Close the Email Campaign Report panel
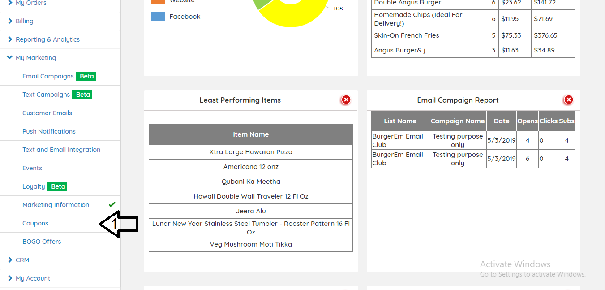The height and width of the screenshot is (290, 605). tap(568, 100)
